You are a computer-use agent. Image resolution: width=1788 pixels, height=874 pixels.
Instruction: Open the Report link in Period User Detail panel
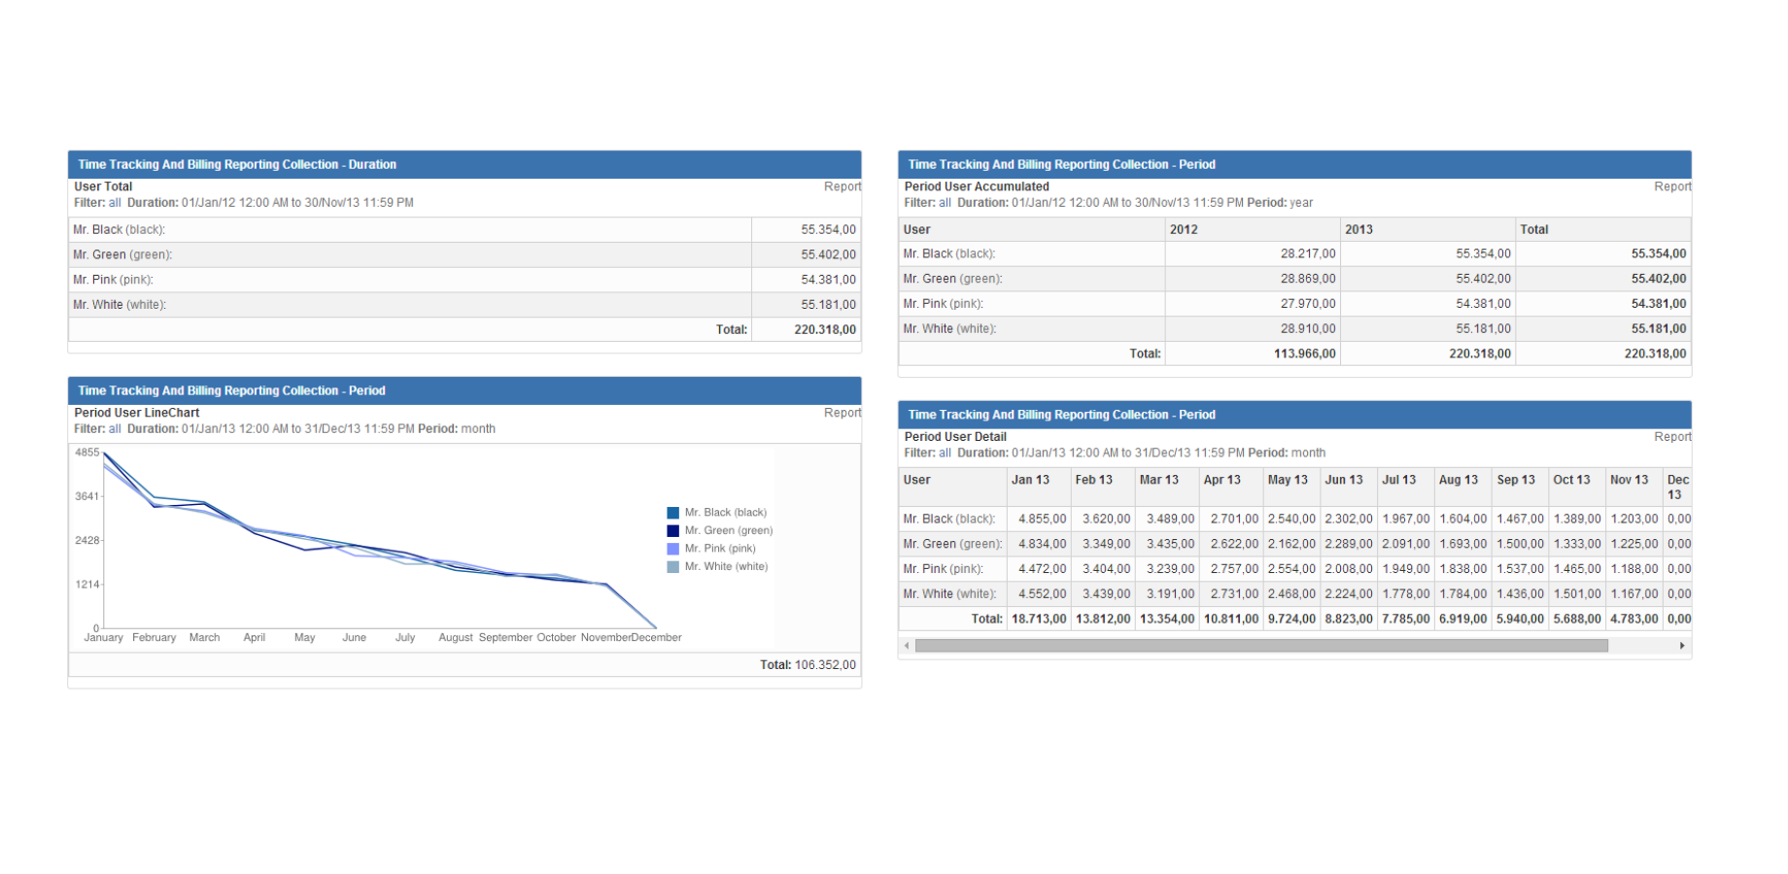(x=1671, y=437)
